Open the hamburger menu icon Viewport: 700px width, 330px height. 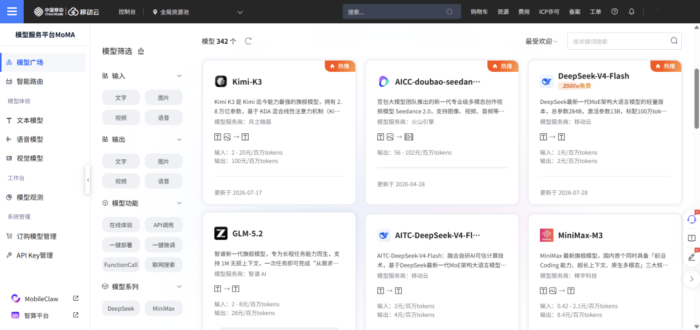pyautogui.click(x=12, y=12)
